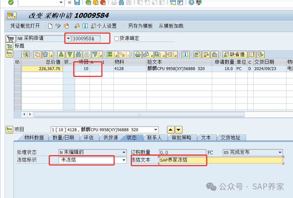Click the select-all corner of item table

point(18,62)
